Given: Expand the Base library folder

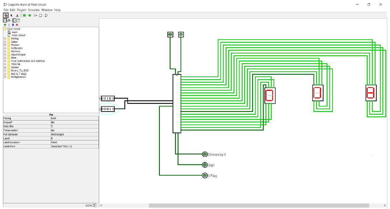Looking at the screenshot, I should click(5, 58).
